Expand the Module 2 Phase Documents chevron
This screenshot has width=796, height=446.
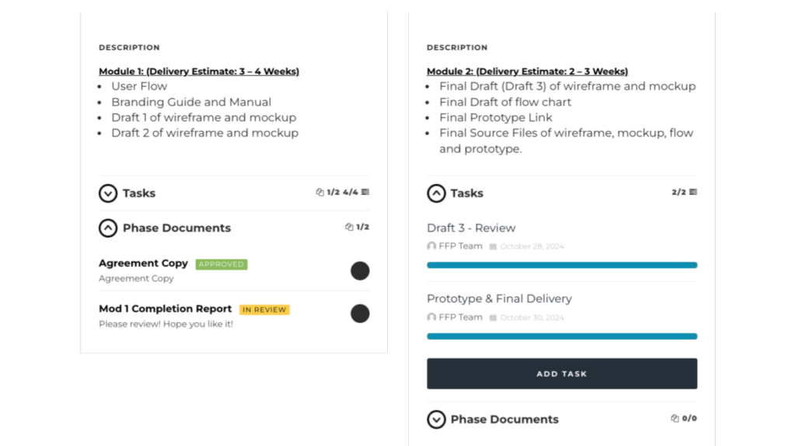(x=436, y=420)
